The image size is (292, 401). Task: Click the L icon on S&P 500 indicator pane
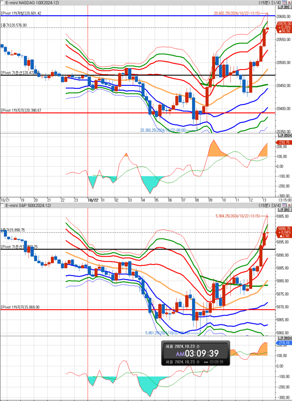[279, 338]
